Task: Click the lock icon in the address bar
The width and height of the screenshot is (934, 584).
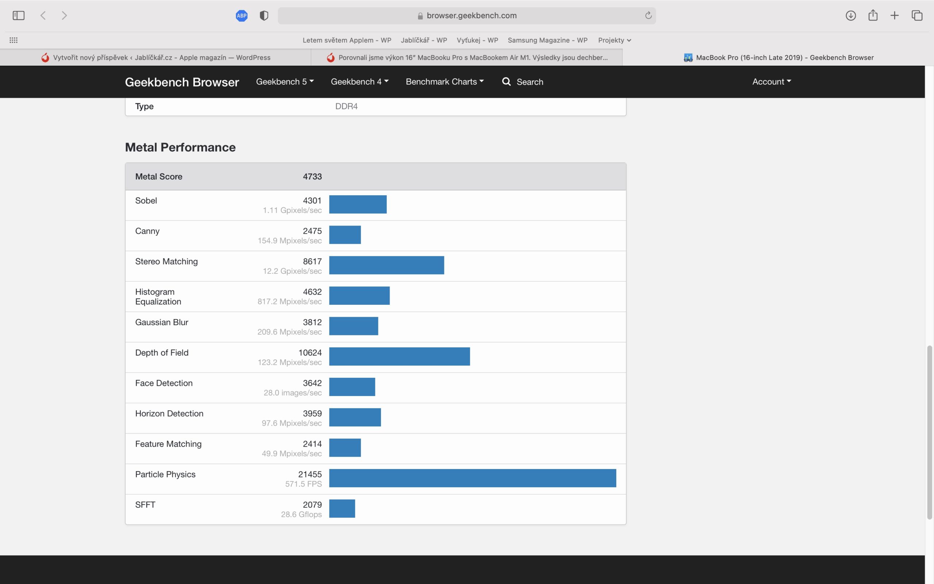Action: click(420, 16)
